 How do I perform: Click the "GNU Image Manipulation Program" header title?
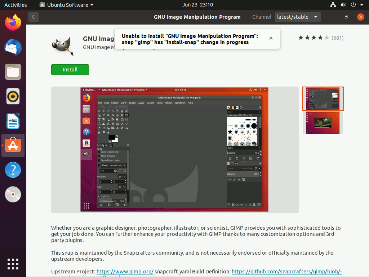click(197, 17)
